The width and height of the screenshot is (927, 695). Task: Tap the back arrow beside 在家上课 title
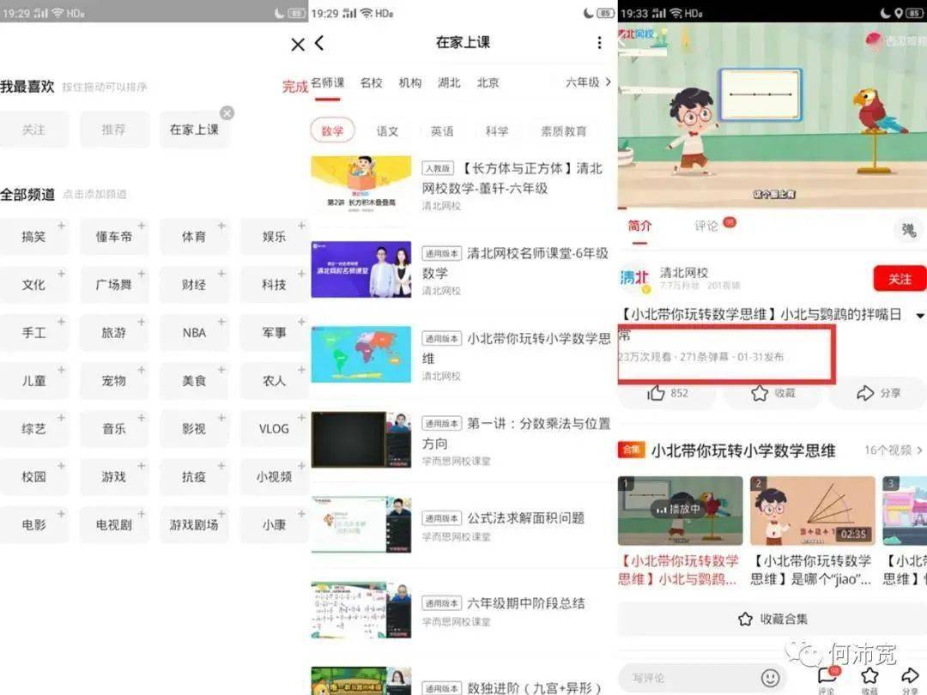pyautogui.click(x=319, y=43)
